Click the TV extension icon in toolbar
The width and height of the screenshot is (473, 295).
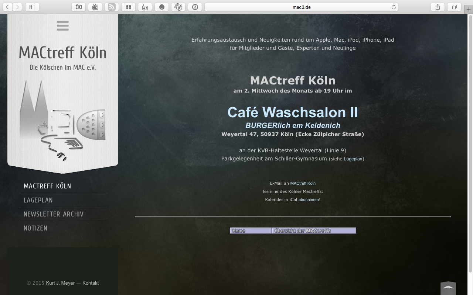(95, 7)
